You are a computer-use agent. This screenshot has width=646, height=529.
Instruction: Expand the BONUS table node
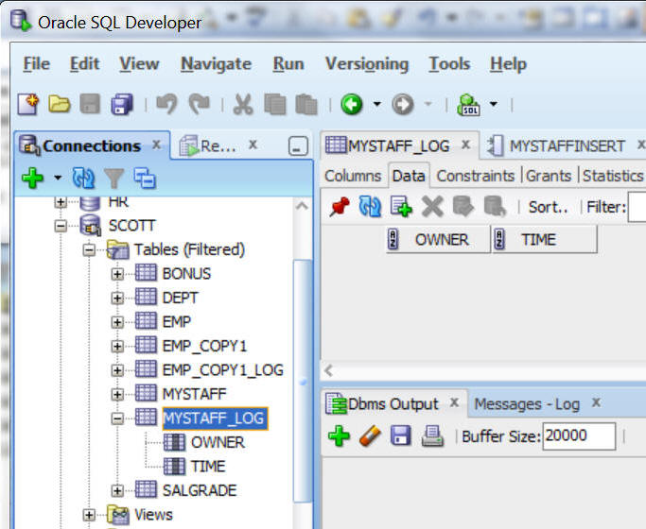[x=117, y=274]
